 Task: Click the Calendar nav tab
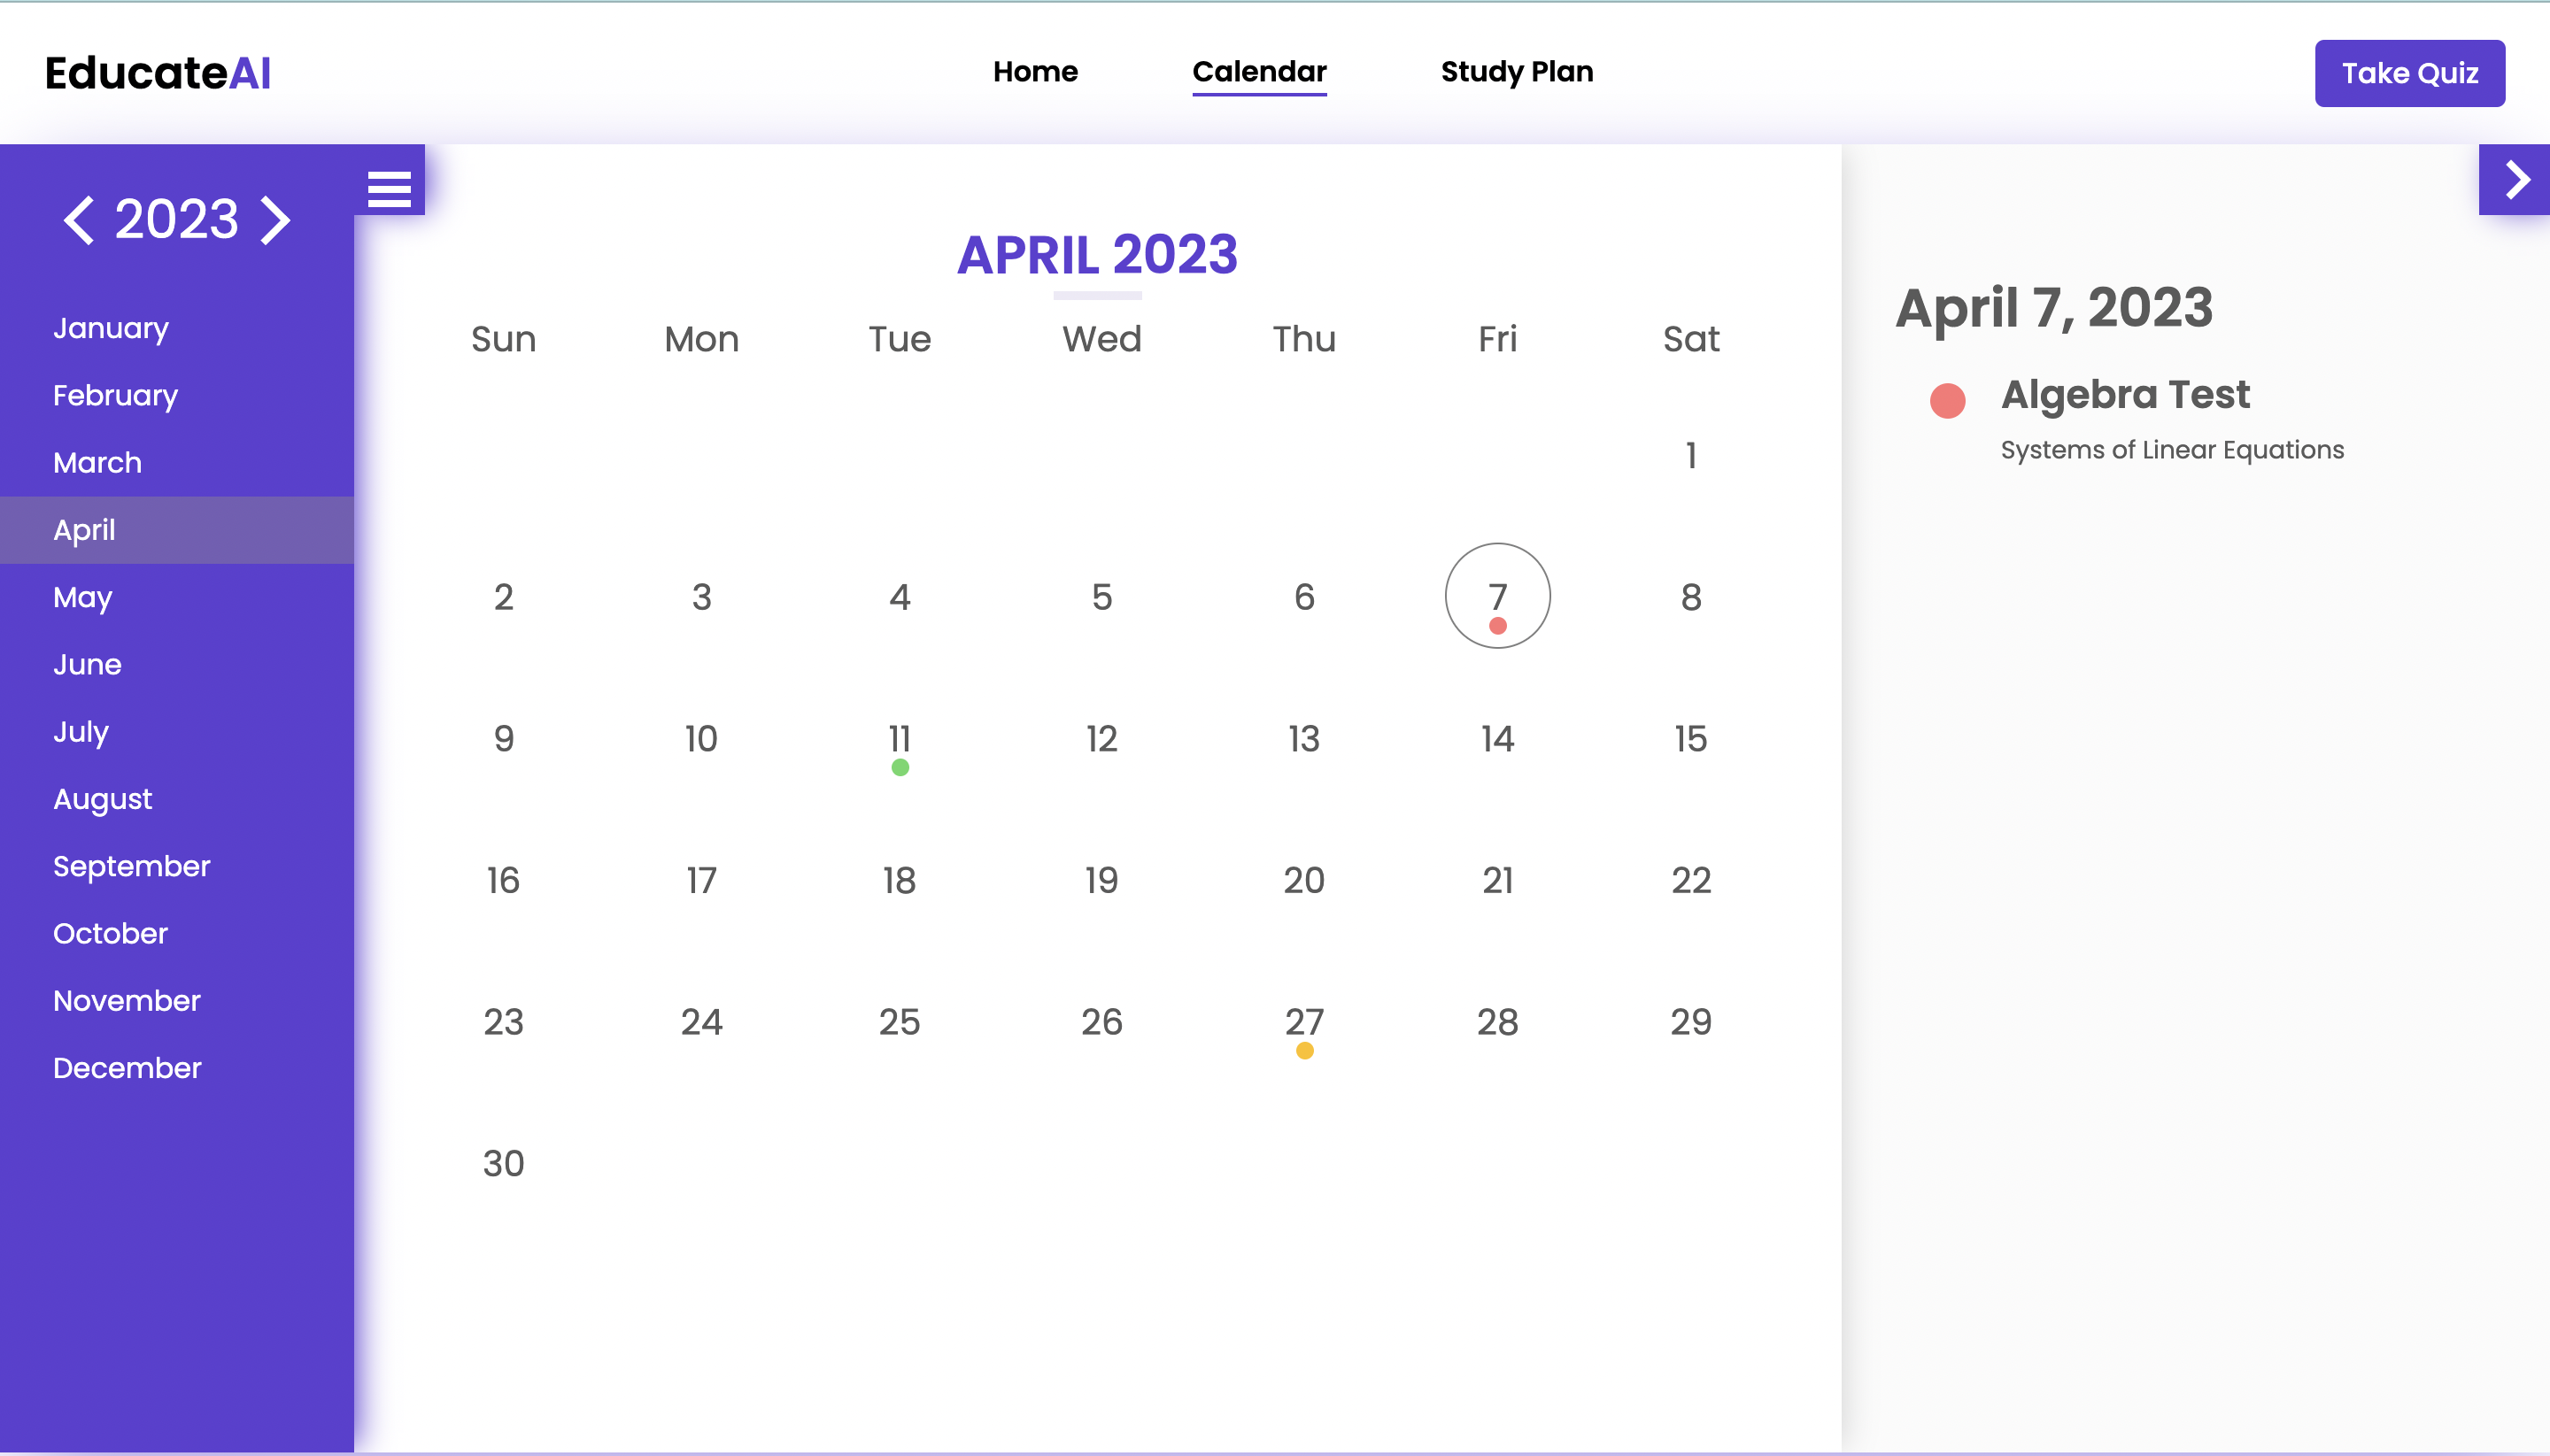(x=1258, y=72)
